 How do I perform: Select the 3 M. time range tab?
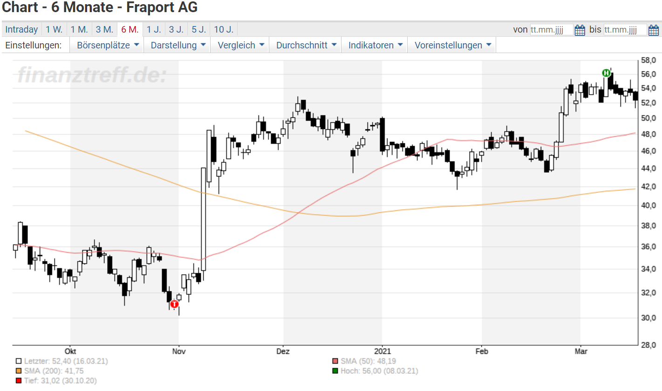pyautogui.click(x=104, y=29)
